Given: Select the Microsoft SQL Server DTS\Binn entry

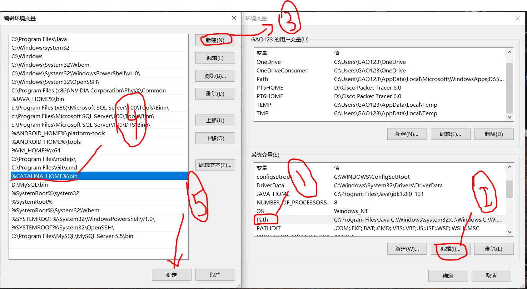Looking at the screenshot, I should pos(99,125).
